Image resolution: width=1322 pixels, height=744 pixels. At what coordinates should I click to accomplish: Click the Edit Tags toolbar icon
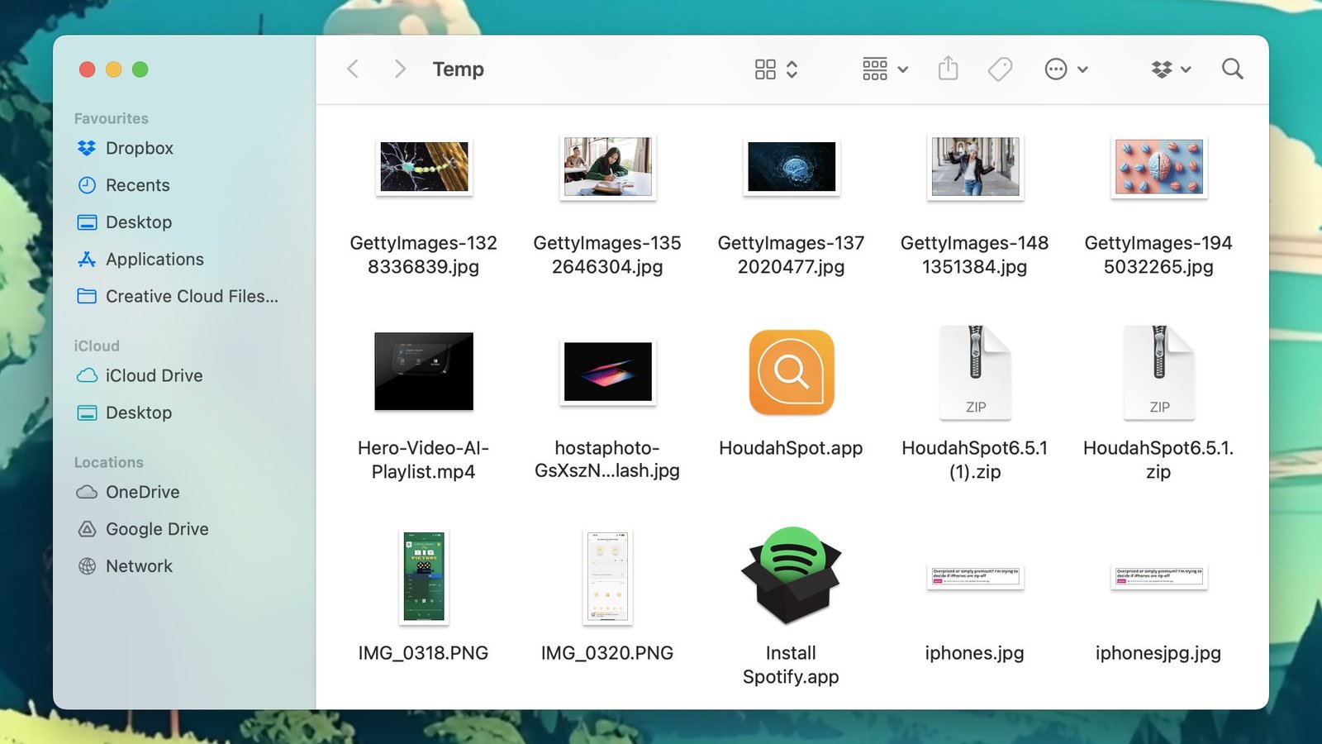tap(1001, 69)
